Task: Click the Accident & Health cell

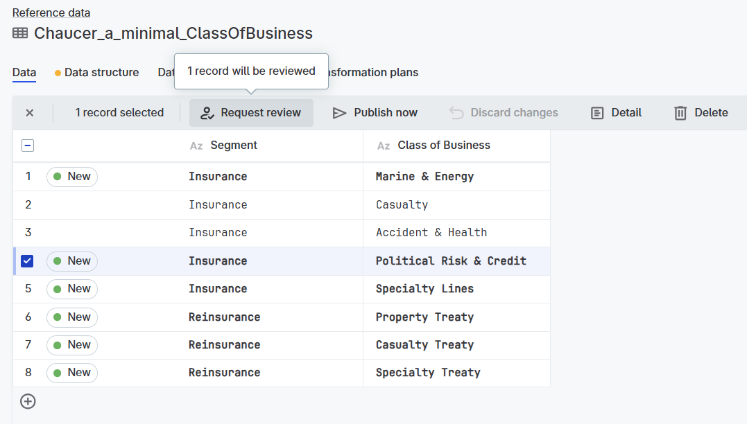Action: (431, 233)
